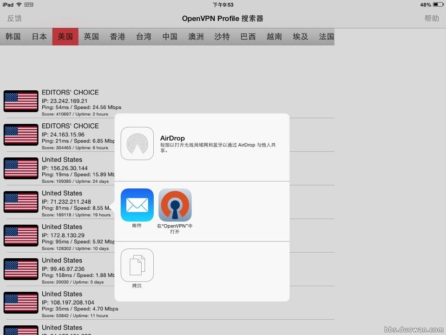Viewport: 446px width, 335px height.
Task: Select IP: 24.163.15.96 text
Action: click(x=63, y=135)
